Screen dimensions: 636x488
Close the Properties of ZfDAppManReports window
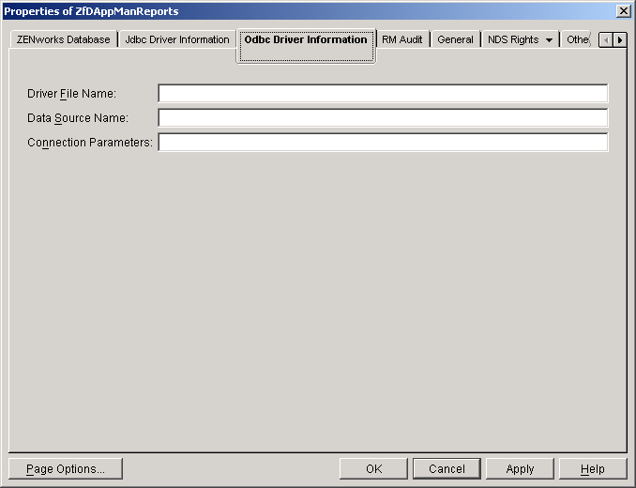point(623,11)
